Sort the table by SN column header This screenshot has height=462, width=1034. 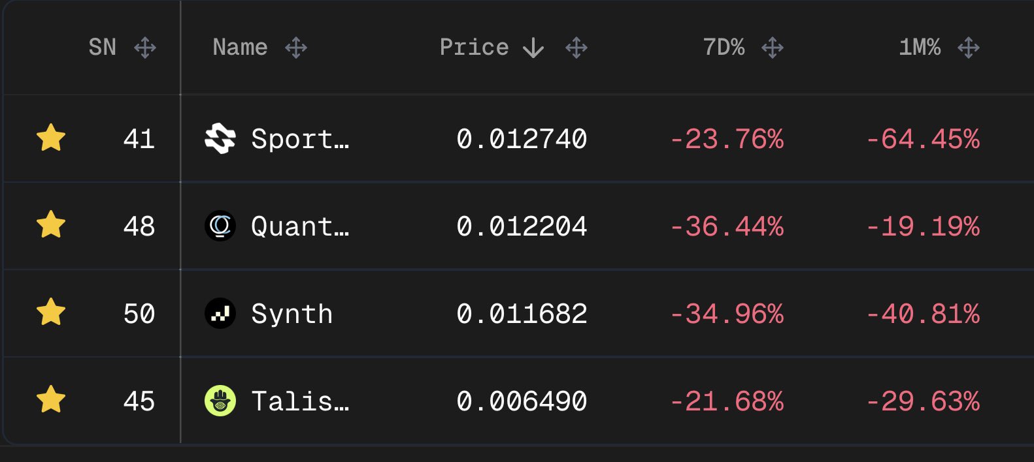pos(103,48)
